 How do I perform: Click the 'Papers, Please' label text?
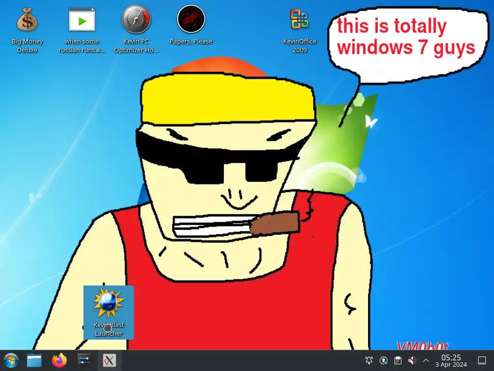191,42
